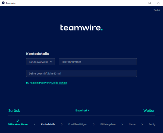Click the checkmark above AGBs akzeptieren

click(18, 120)
